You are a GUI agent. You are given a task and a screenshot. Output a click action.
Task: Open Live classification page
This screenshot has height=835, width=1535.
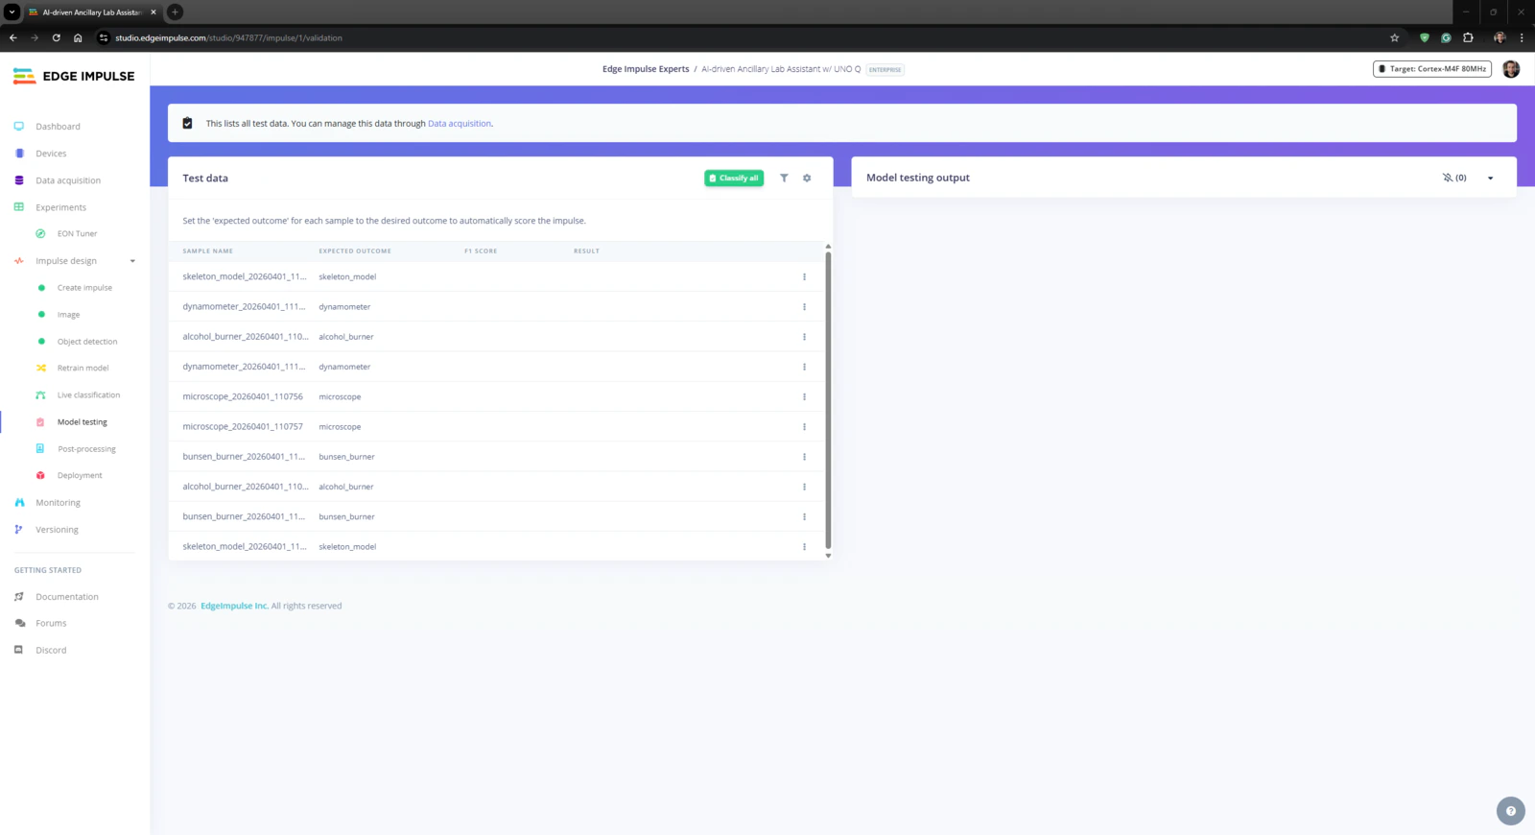pyautogui.click(x=88, y=395)
